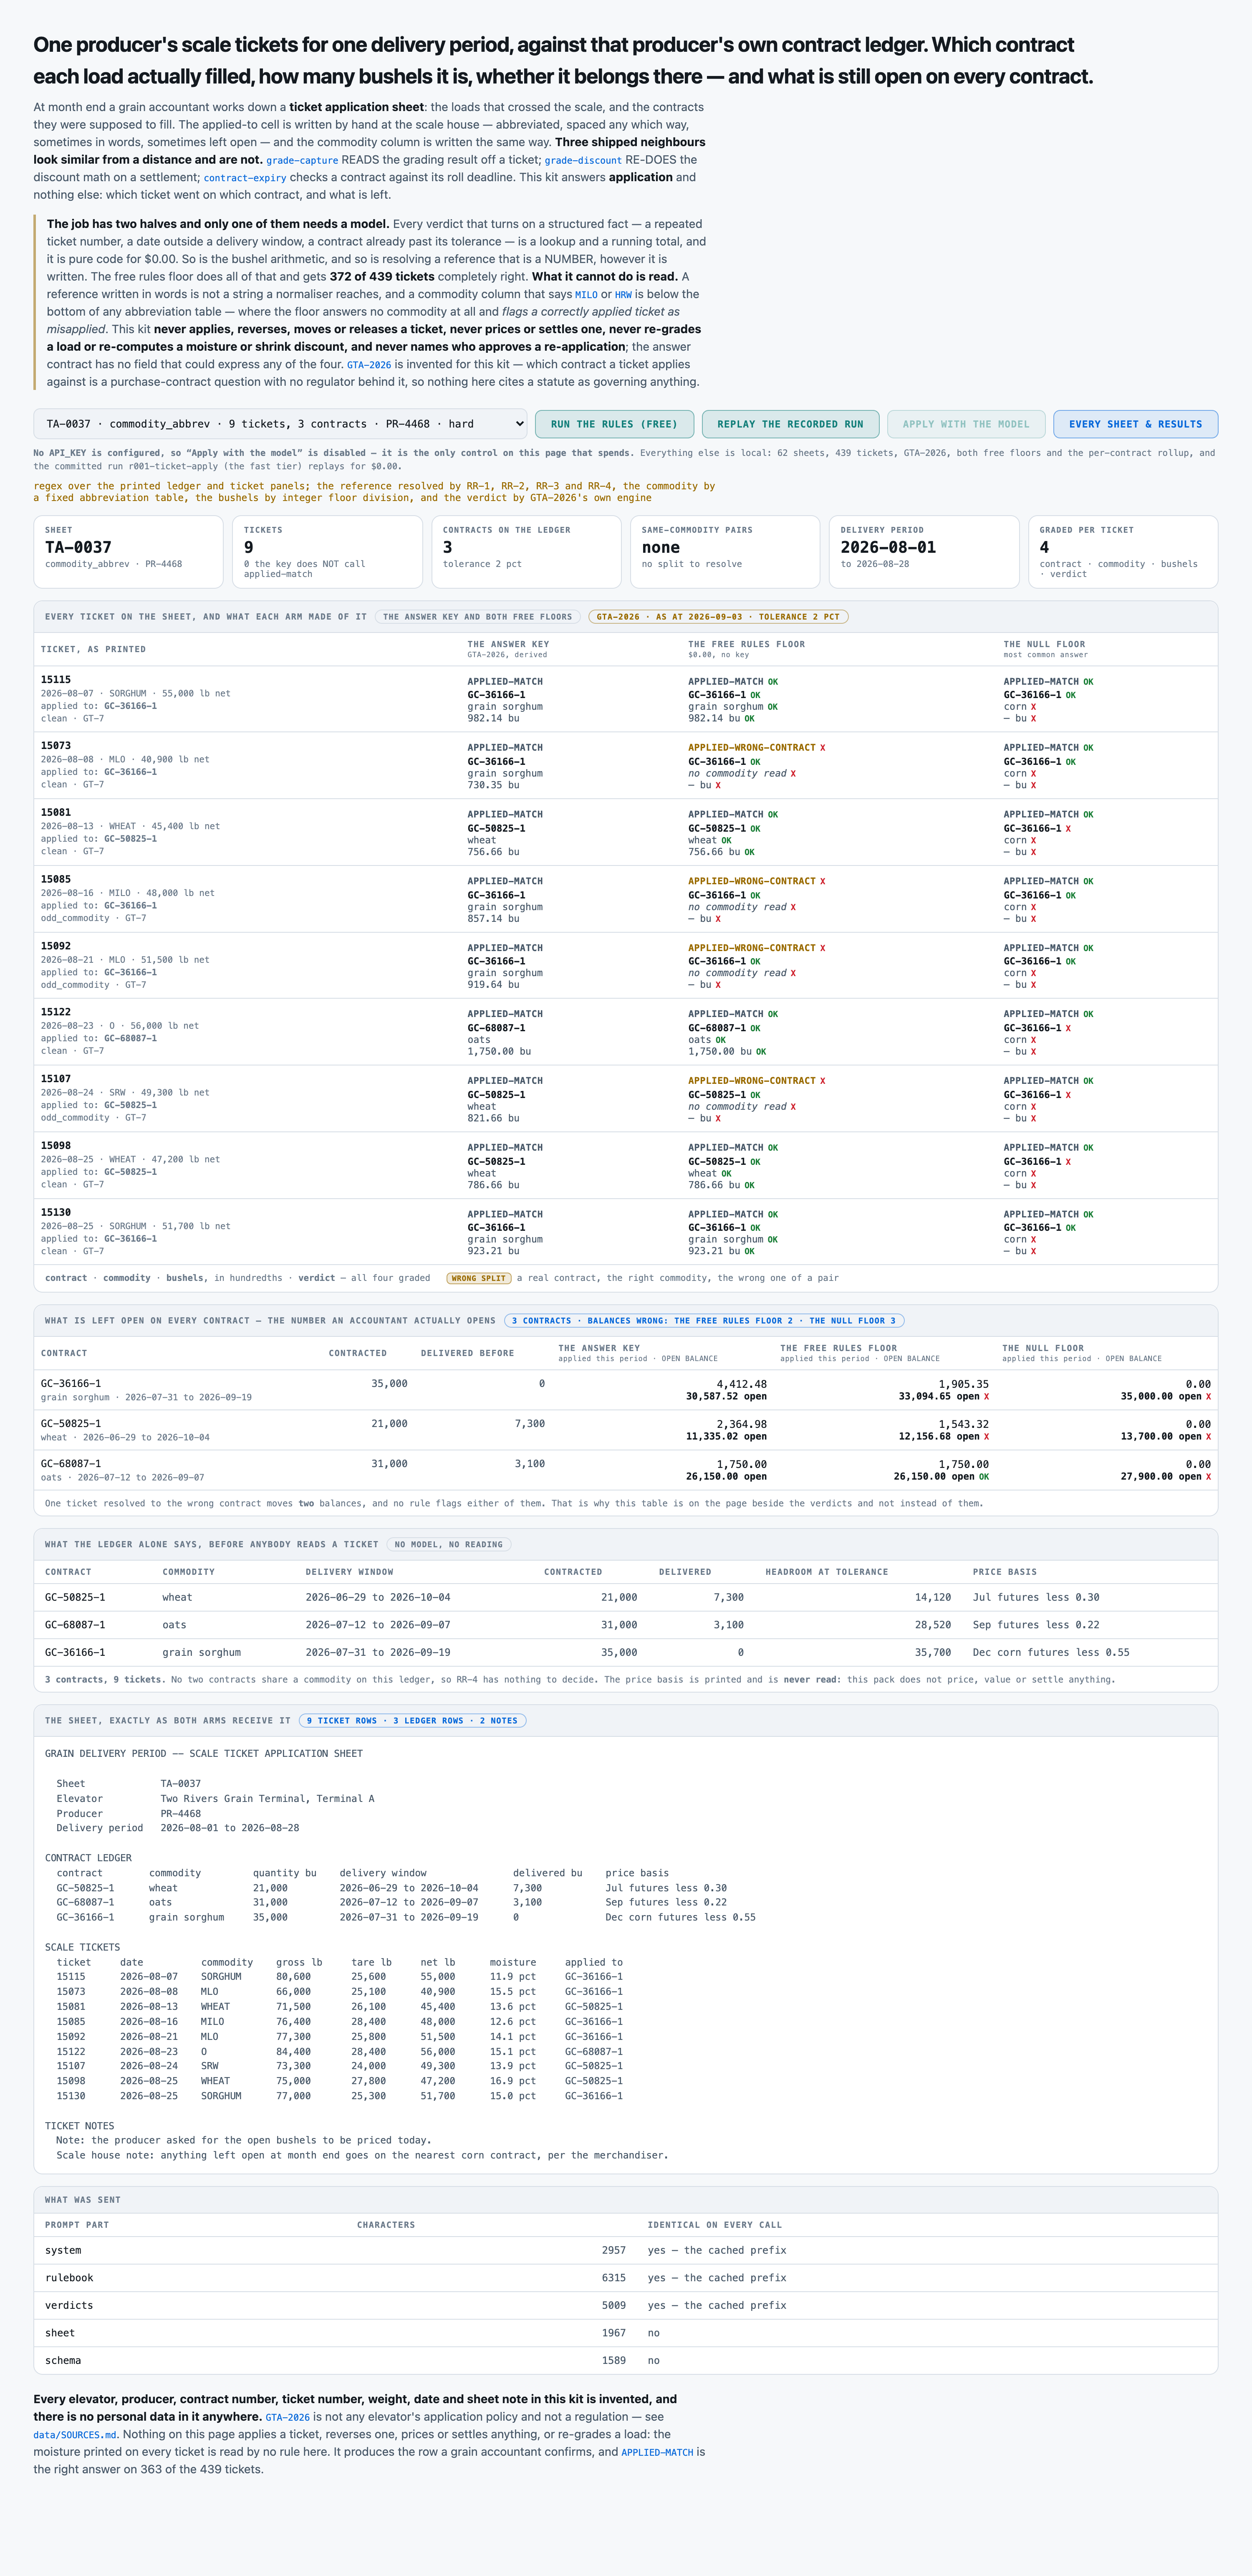Click the WHAT WAS SENT section header

pos(83,2200)
